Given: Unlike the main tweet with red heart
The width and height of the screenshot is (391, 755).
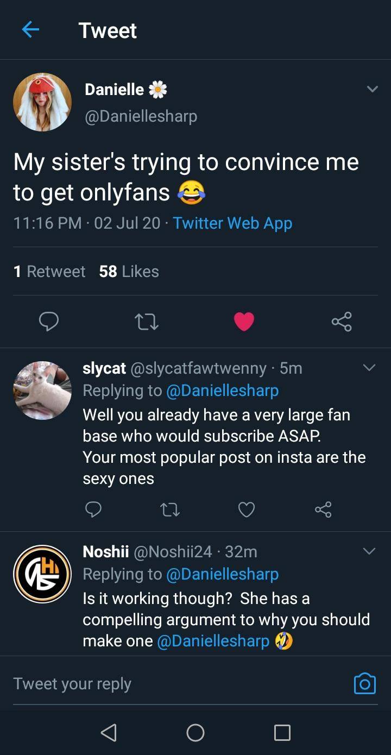Looking at the screenshot, I should coord(244,322).
